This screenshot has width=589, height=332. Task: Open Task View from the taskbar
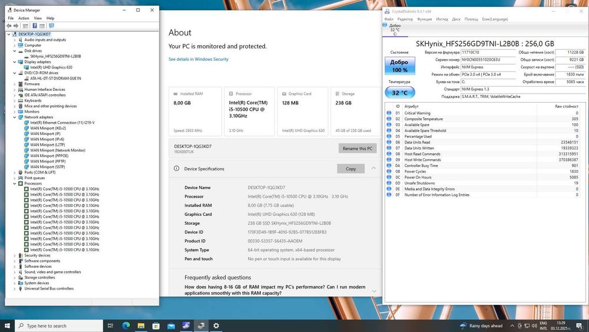(x=111, y=326)
